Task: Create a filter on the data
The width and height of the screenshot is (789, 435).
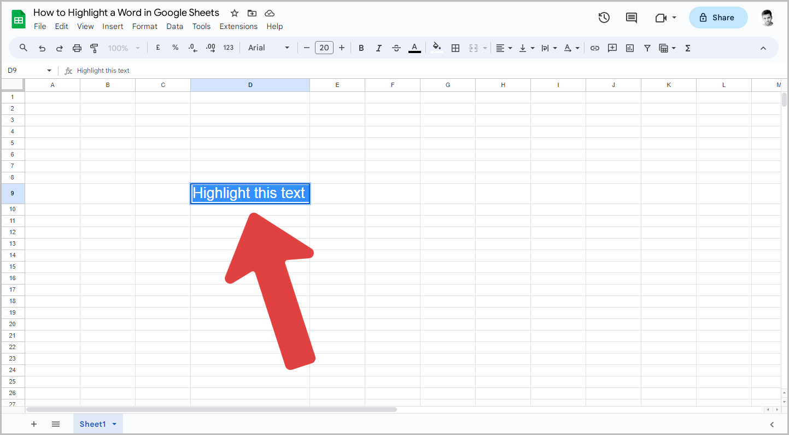Action: pyautogui.click(x=647, y=48)
